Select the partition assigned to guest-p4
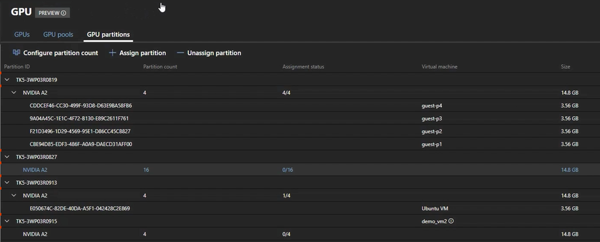 (x=300, y=105)
